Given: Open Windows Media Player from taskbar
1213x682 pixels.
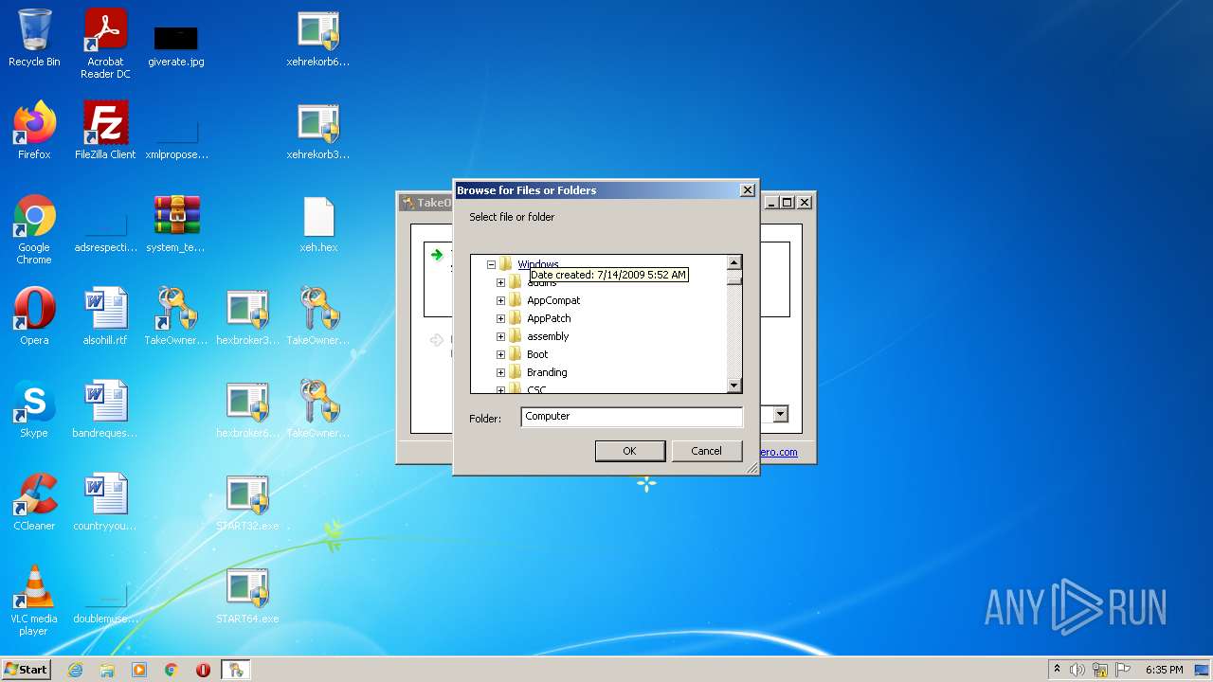Looking at the screenshot, I should click(x=139, y=670).
